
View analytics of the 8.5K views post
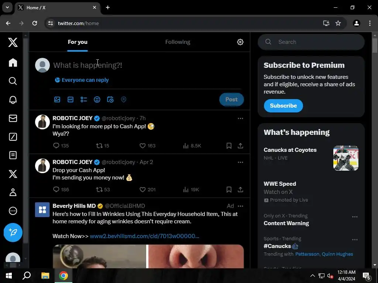[192, 146]
